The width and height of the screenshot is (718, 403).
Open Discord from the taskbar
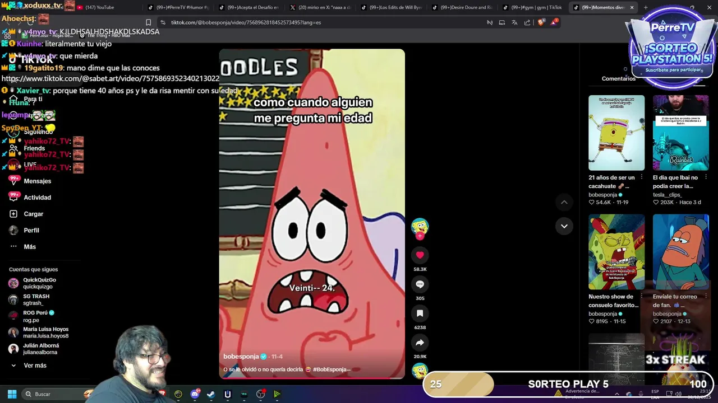[195, 394]
